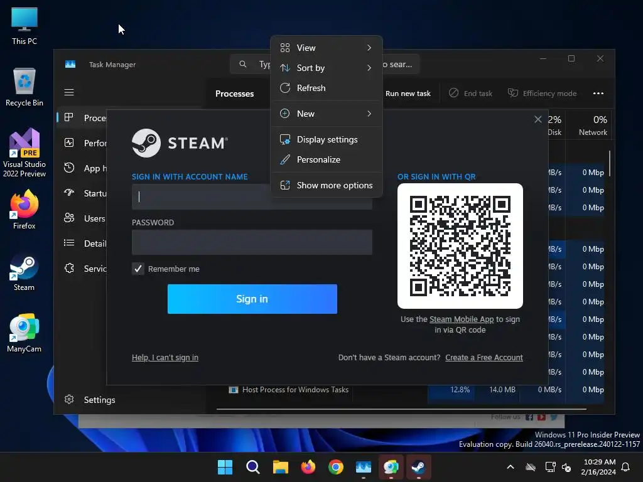This screenshot has width=643, height=482.
Task: Open Display settings from context menu
Action: (x=327, y=139)
